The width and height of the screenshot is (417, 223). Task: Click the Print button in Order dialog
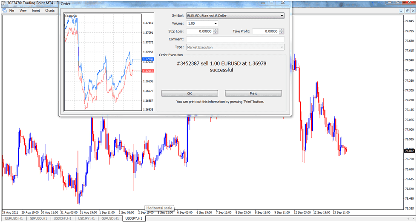[253, 93]
